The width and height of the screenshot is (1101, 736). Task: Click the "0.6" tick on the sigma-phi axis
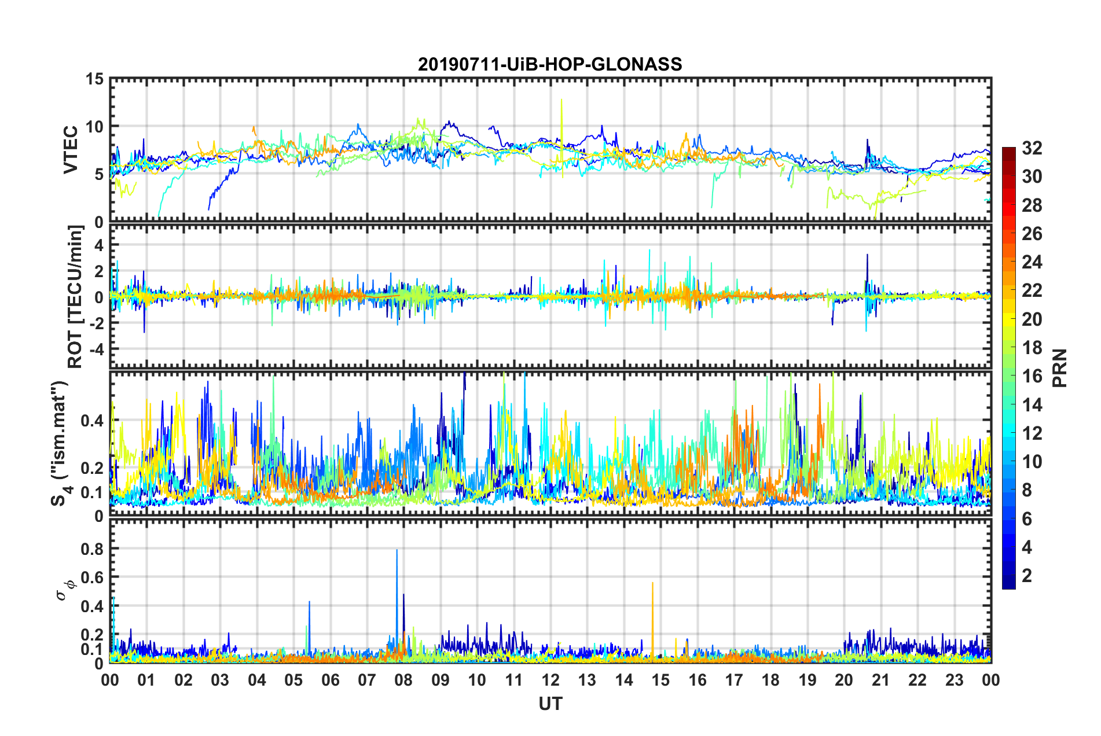pyautogui.click(x=93, y=577)
